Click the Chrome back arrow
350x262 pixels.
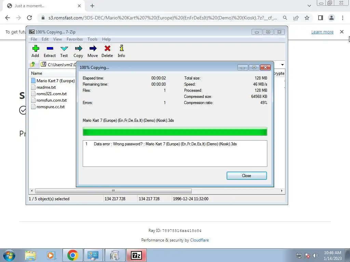pyautogui.click(x=8, y=18)
